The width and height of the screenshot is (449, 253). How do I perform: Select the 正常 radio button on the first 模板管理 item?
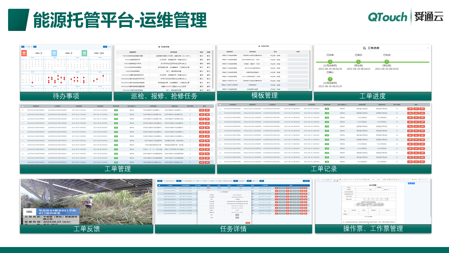[271, 56]
